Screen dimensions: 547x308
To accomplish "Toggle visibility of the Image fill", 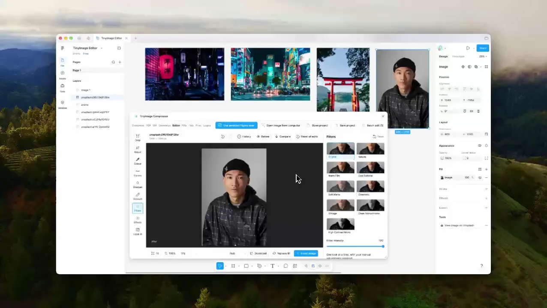I will 480,178.
